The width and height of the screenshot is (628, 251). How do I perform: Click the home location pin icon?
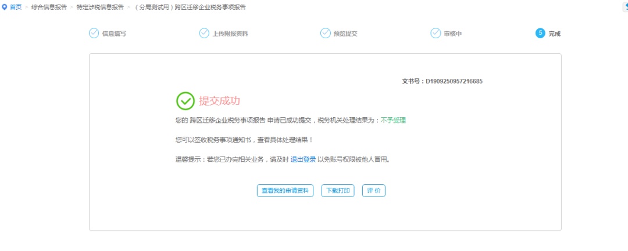pos(5,7)
